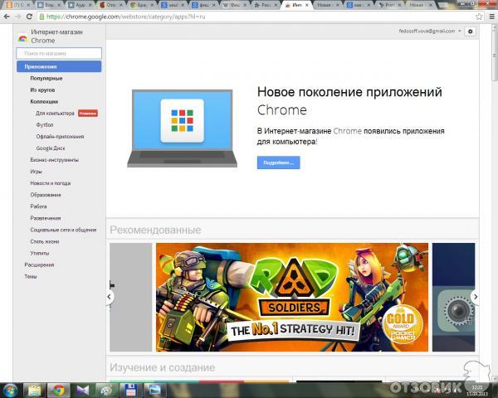
Task: Open the Windows Start button
Action: point(11,389)
